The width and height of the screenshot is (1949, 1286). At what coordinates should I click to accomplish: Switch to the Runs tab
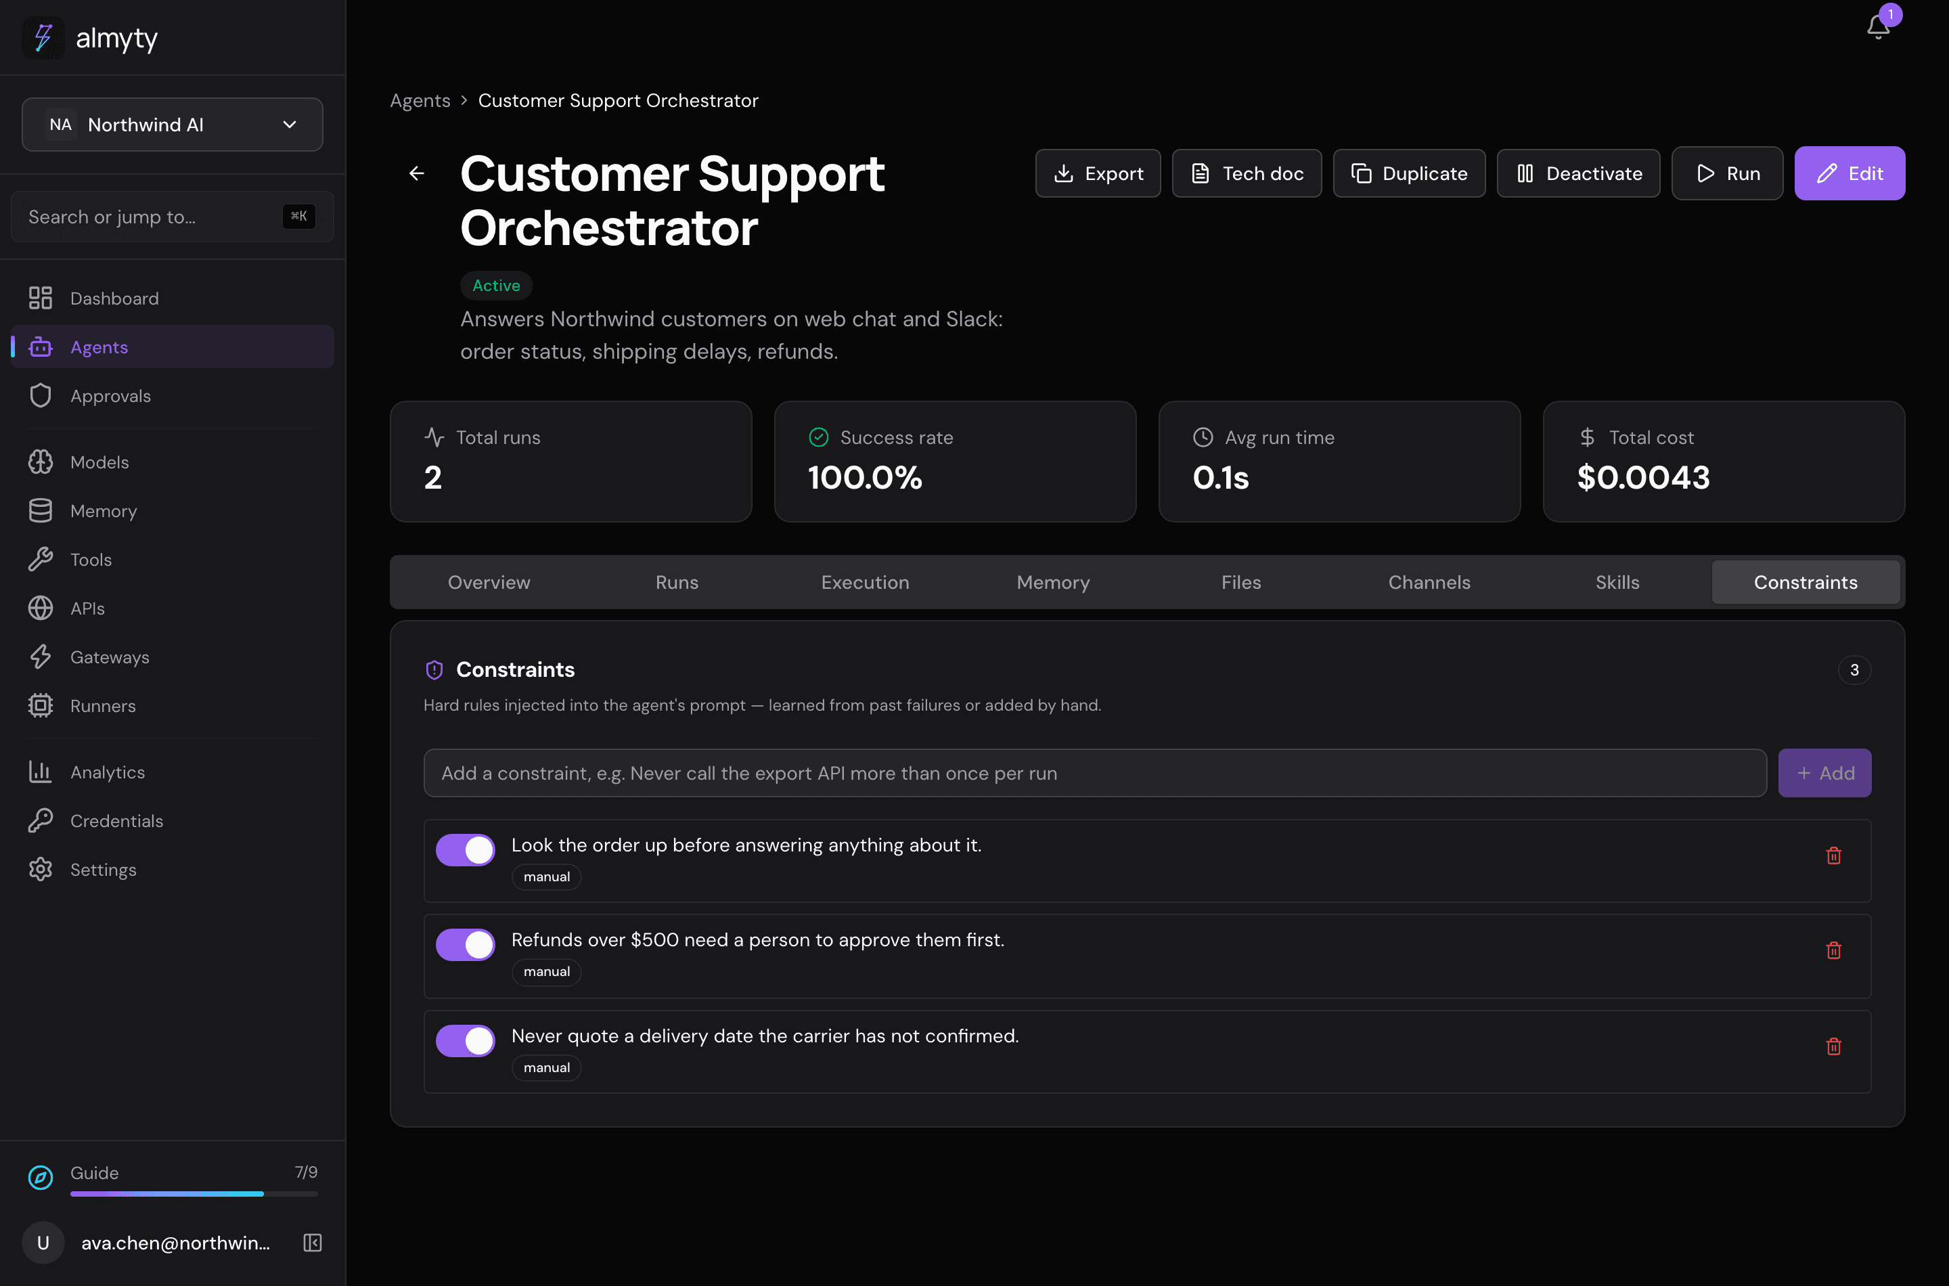point(677,582)
